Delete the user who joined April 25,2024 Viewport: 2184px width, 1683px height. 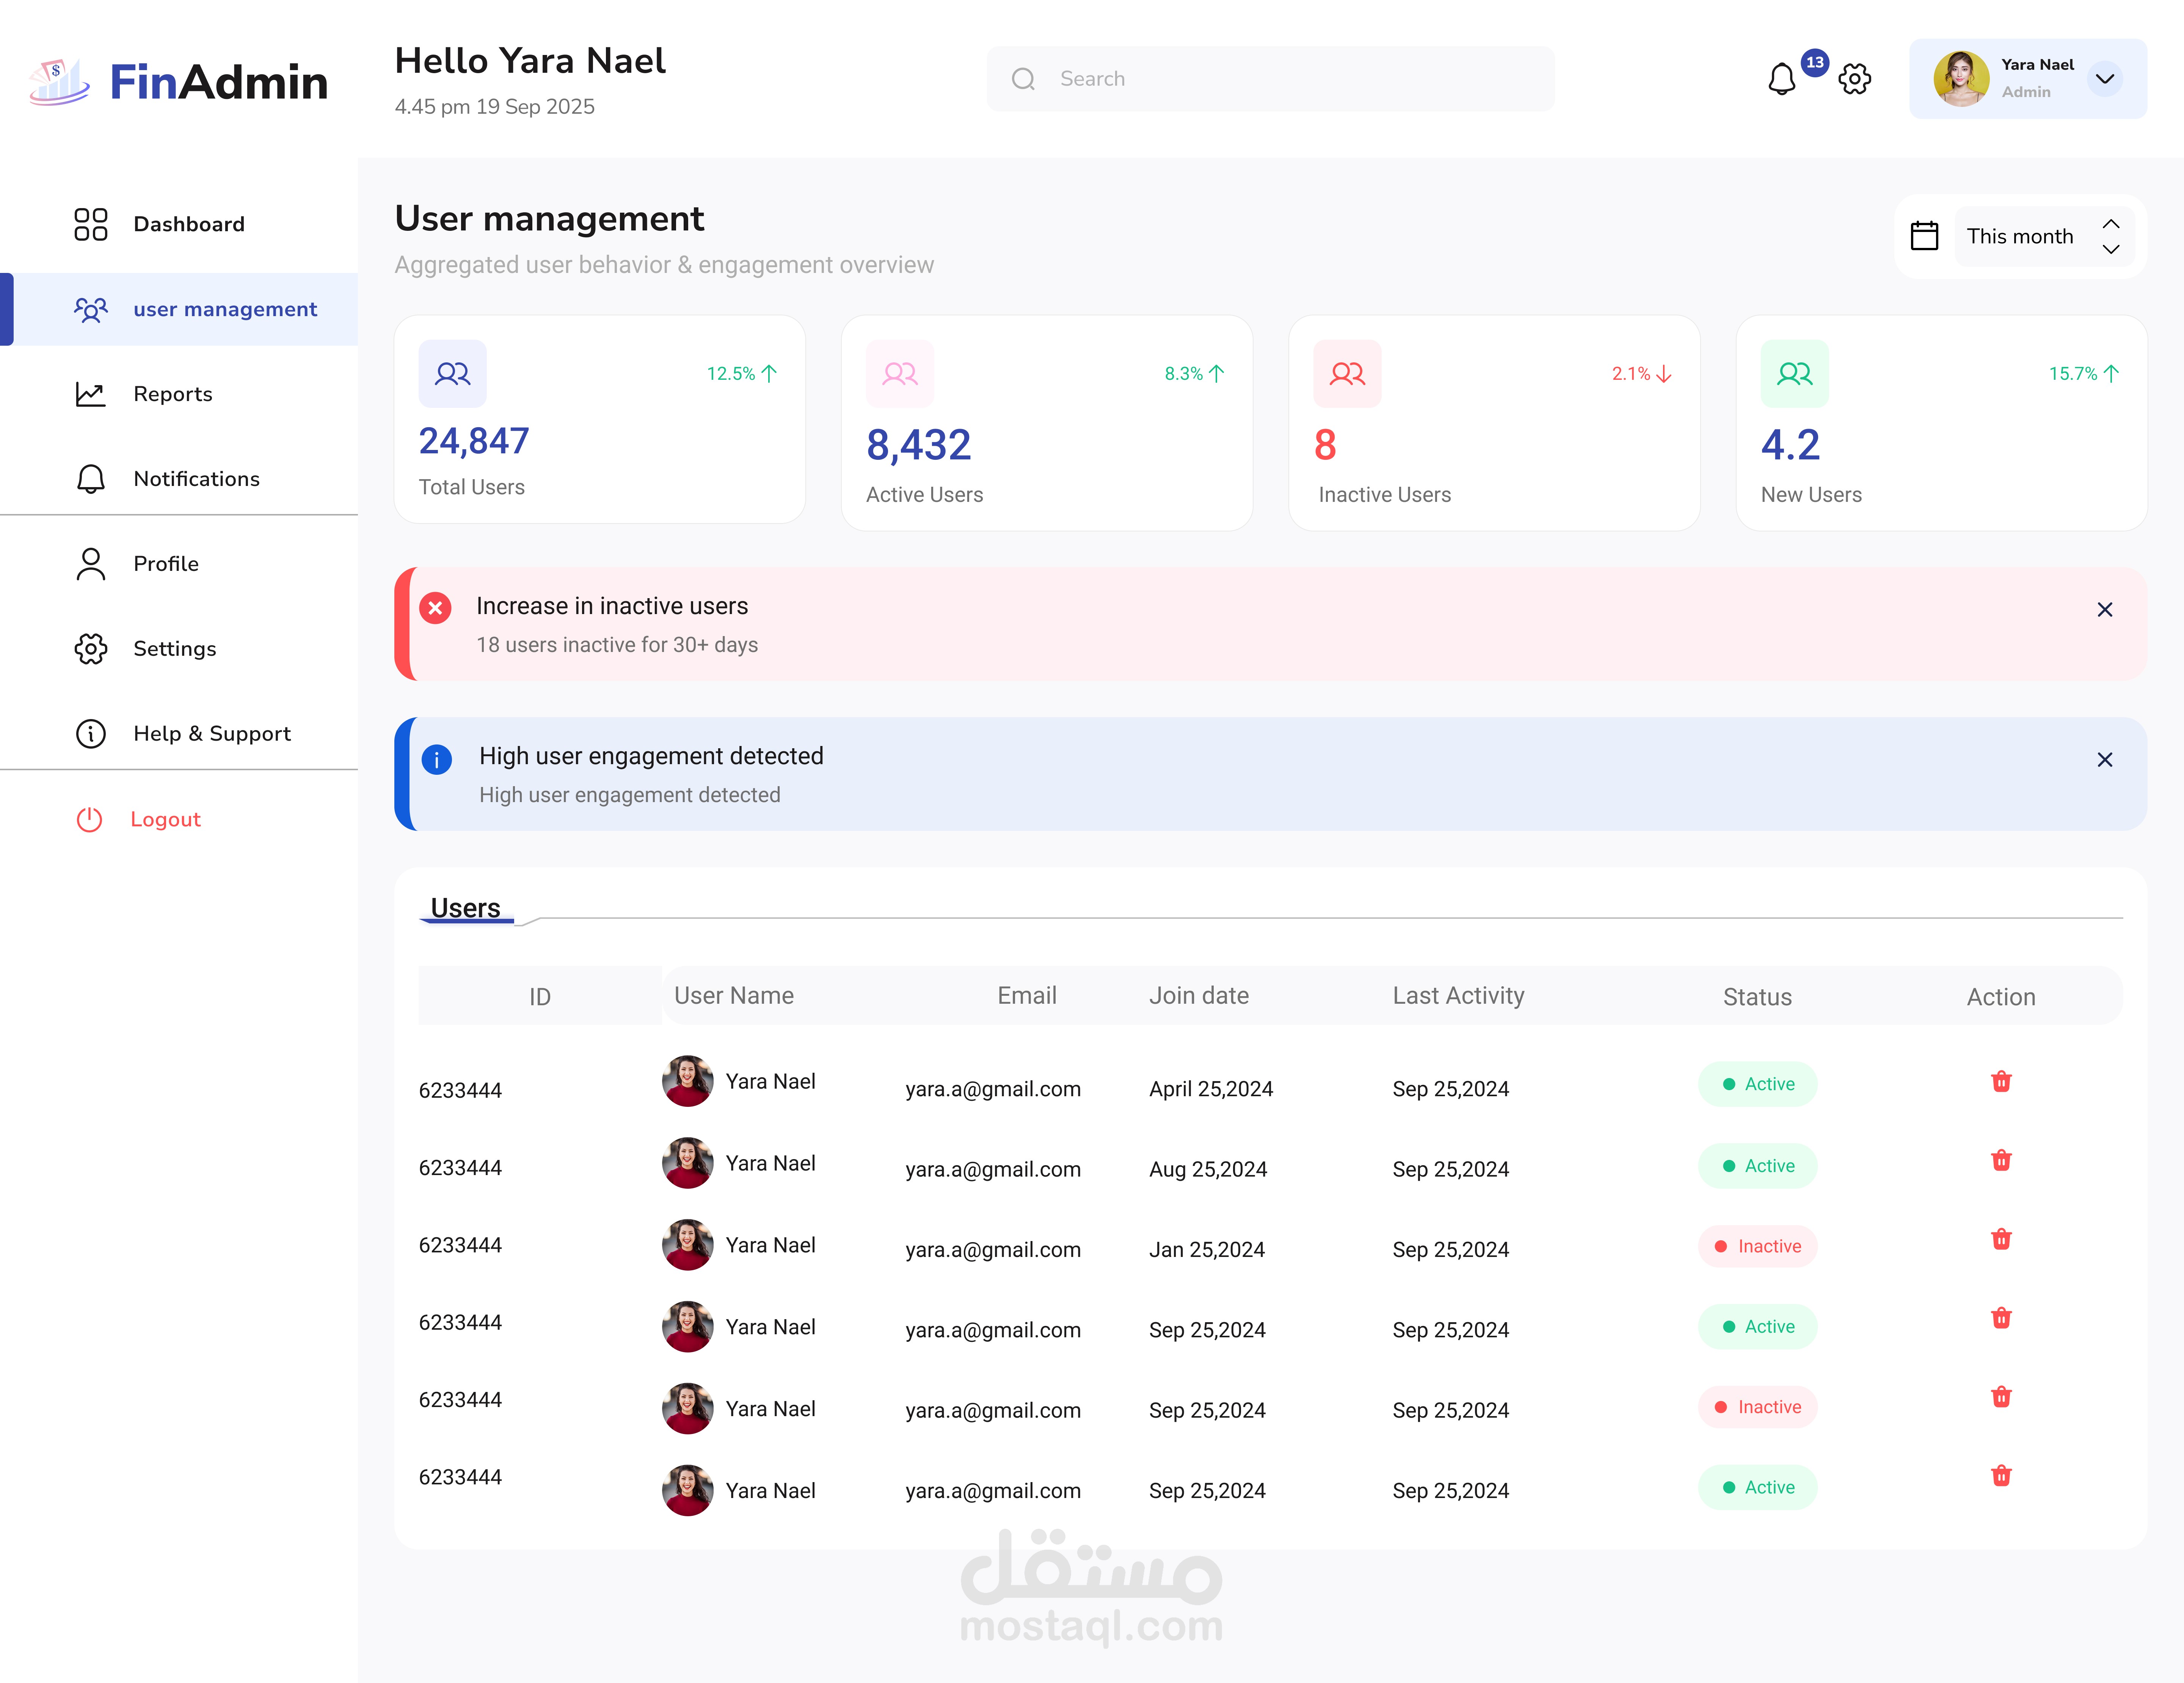[2001, 1081]
